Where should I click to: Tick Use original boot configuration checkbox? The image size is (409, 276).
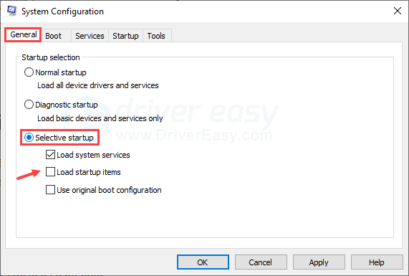[x=50, y=190]
